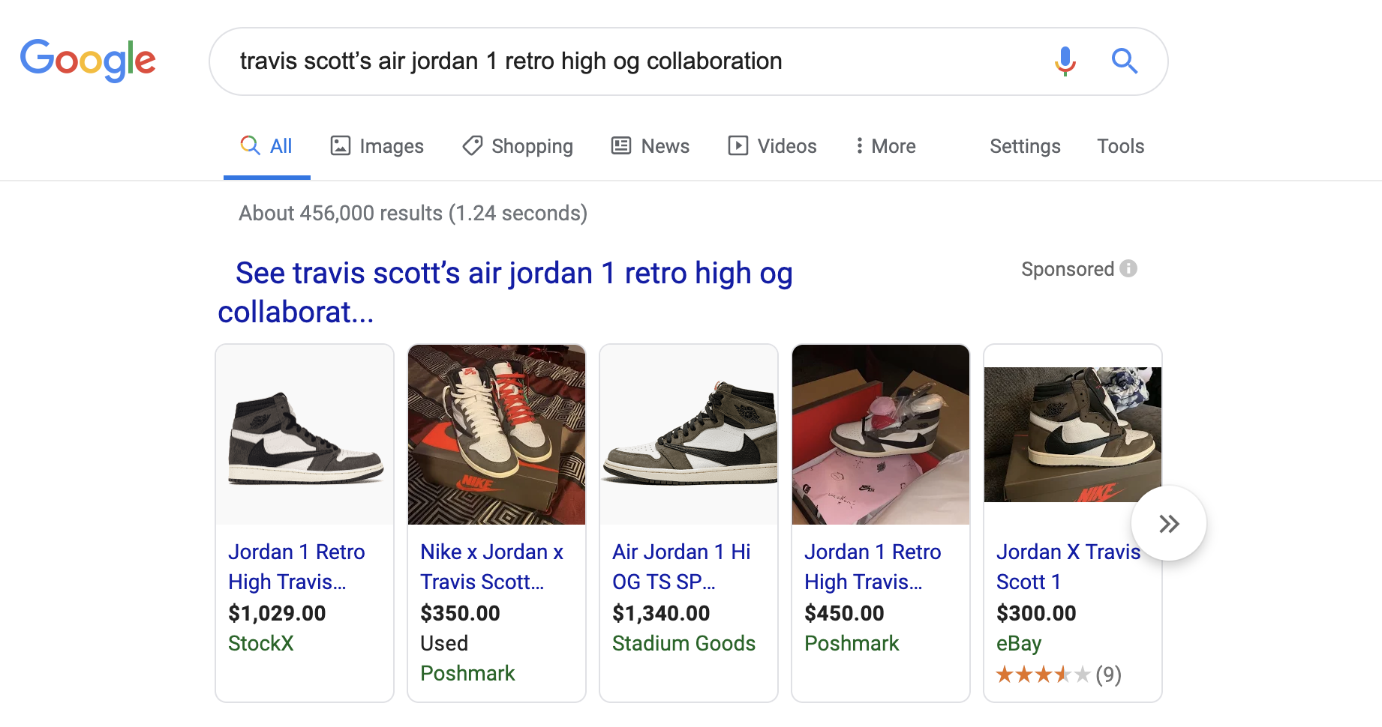Click the pink-box sneaker photo
Viewport: 1382px width, 727px height.
[881, 435]
